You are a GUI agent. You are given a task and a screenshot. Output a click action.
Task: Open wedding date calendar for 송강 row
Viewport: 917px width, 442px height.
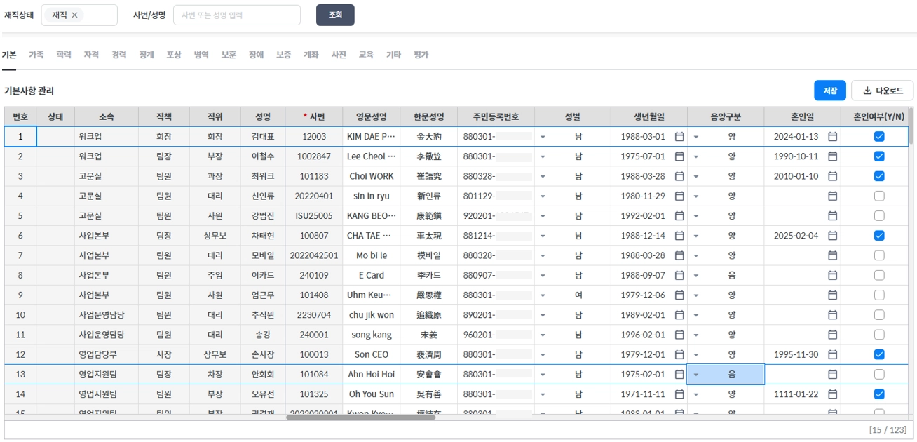coord(833,335)
